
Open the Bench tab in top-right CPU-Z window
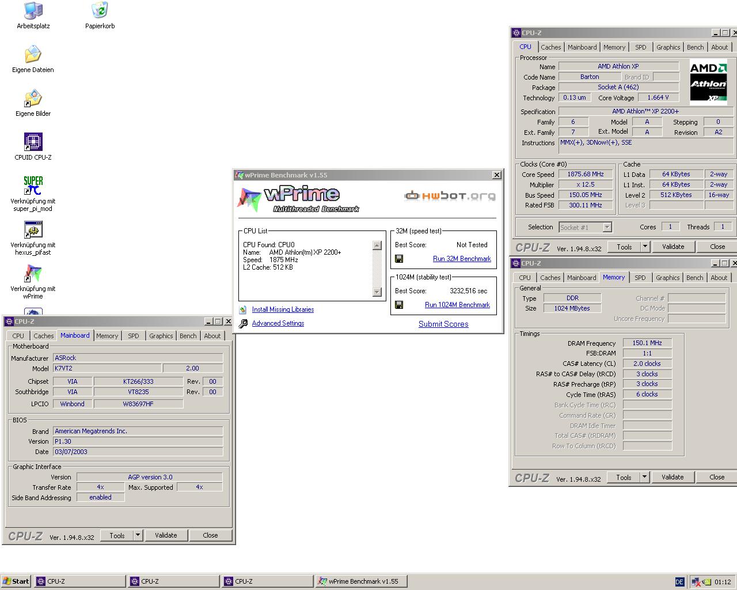[x=695, y=47]
